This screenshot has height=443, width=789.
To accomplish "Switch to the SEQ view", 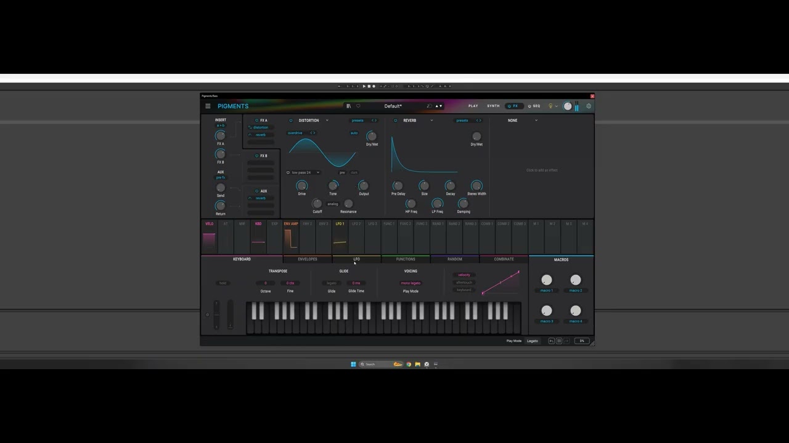I will (x=534, y=106).
